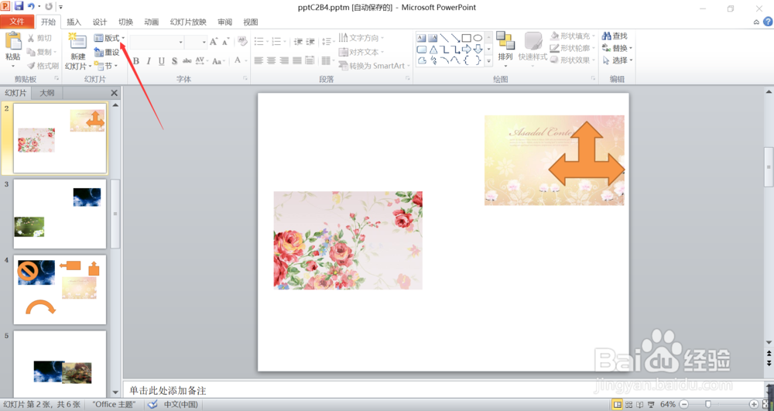Click the line spacing icon
The width and height of the screenshot is (774, 411).
(x=327, y=42)
